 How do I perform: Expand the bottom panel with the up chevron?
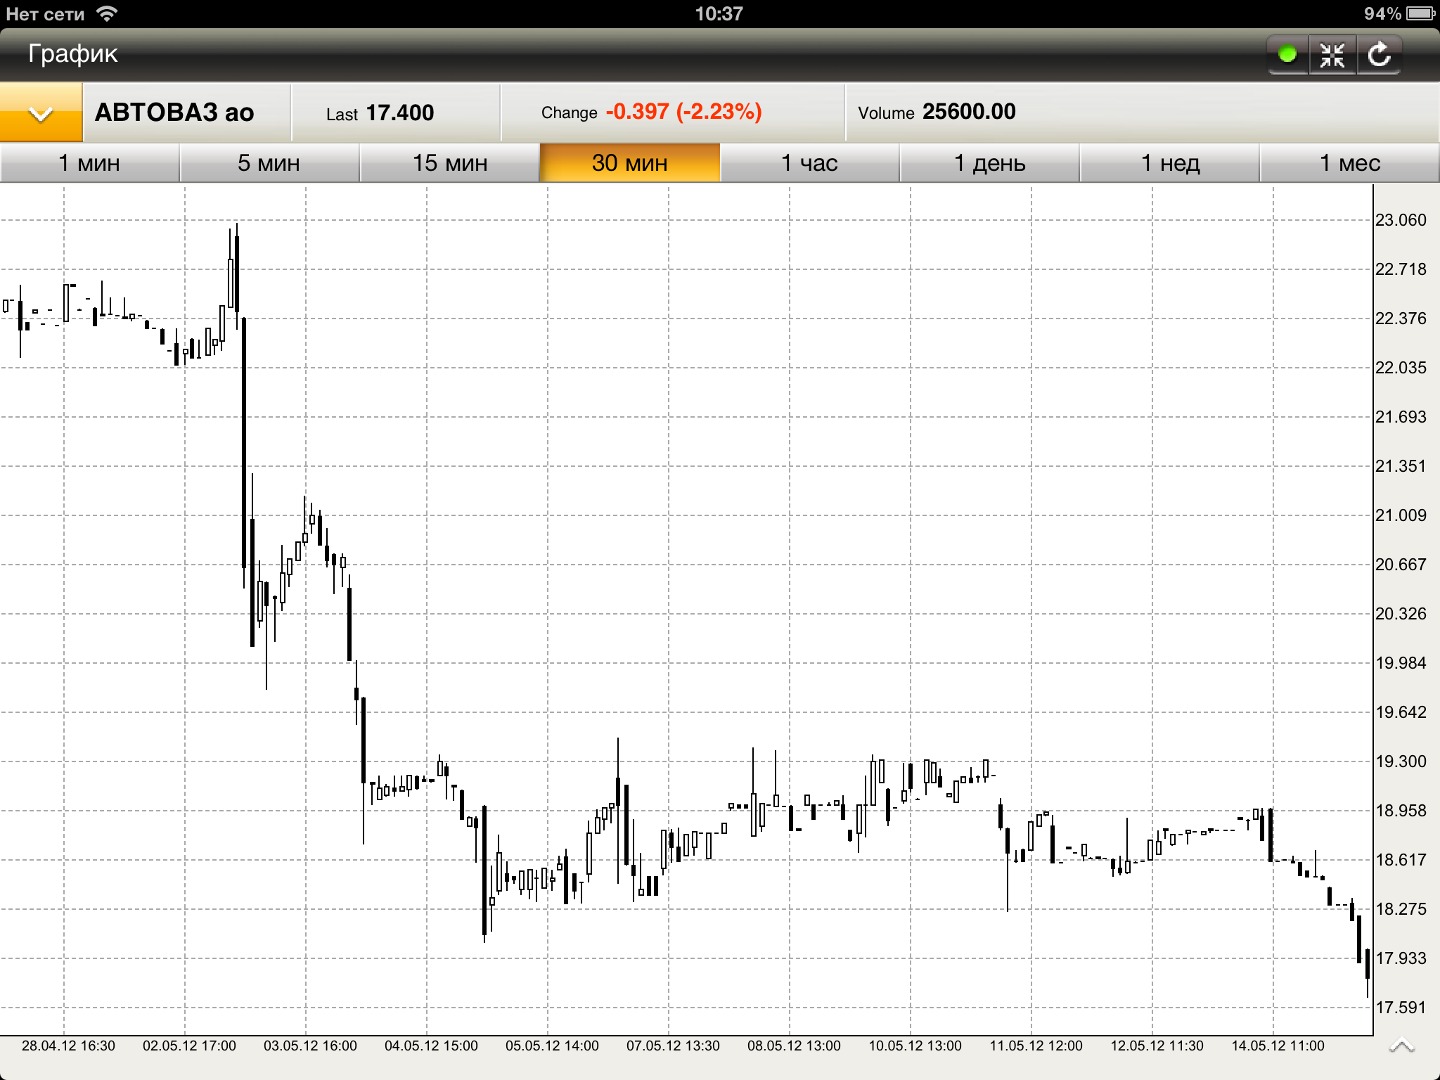[1401, 1046]
